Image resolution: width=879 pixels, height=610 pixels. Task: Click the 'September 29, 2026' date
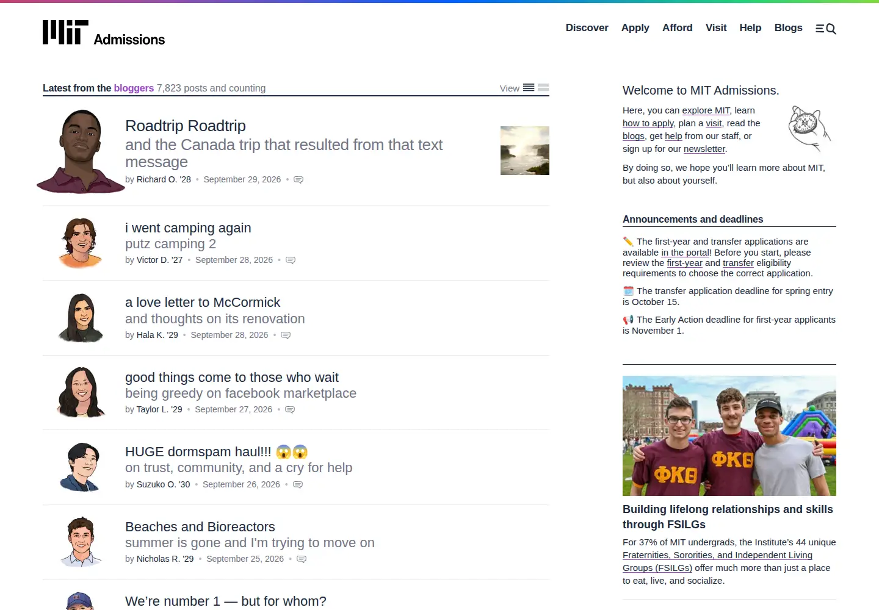242,180
